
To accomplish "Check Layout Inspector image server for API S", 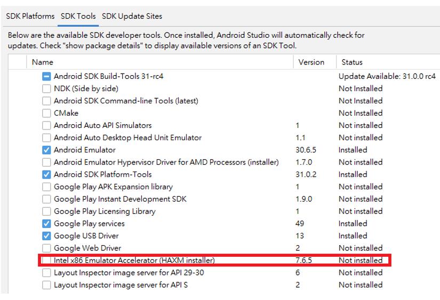I will (x=47, y=285).
